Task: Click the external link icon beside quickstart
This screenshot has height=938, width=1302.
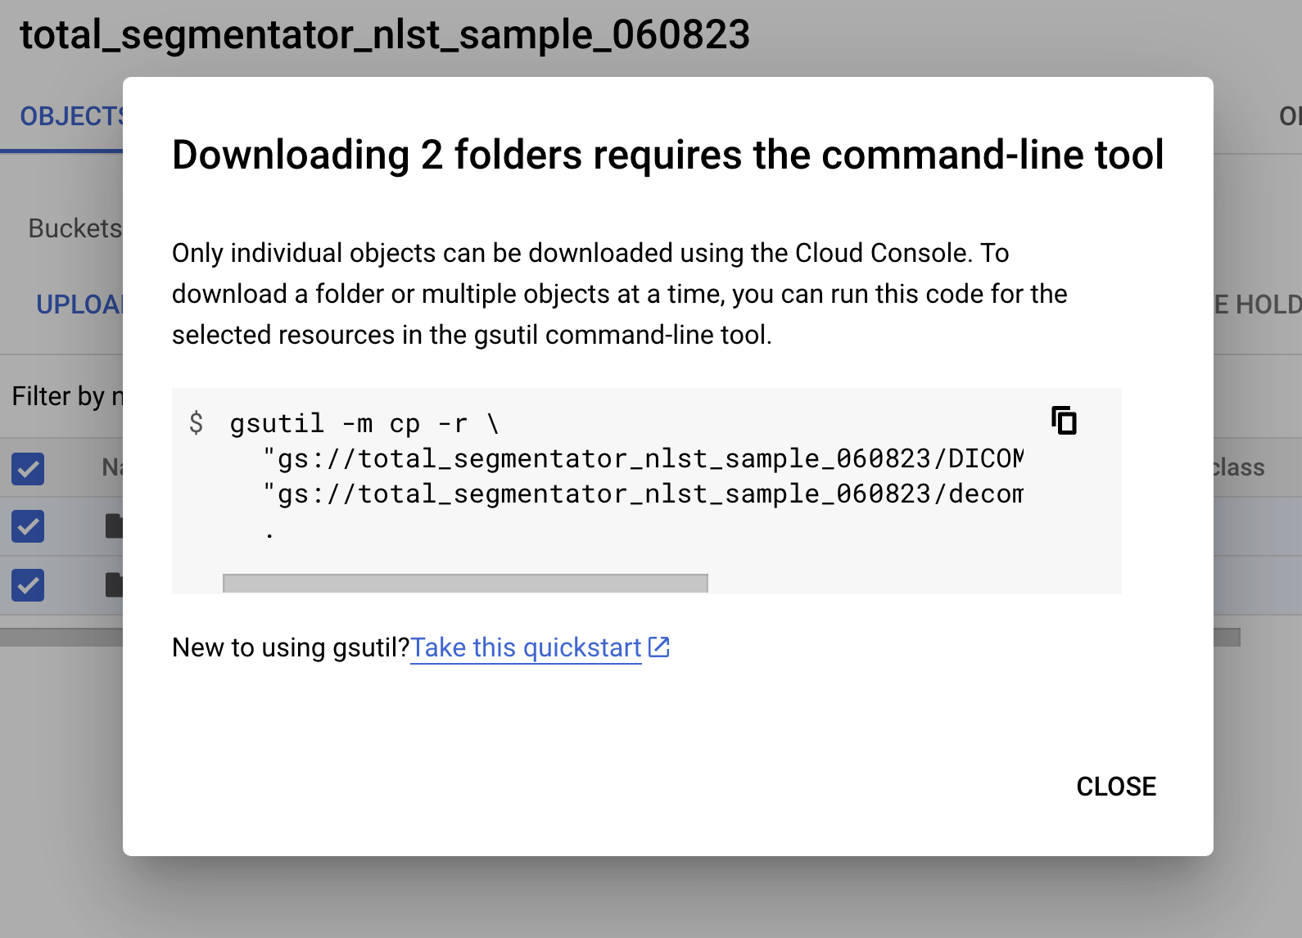Action: (x=658, y=647)
